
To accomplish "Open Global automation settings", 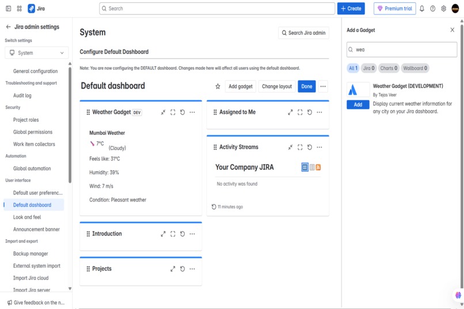I will click(32, 169).
